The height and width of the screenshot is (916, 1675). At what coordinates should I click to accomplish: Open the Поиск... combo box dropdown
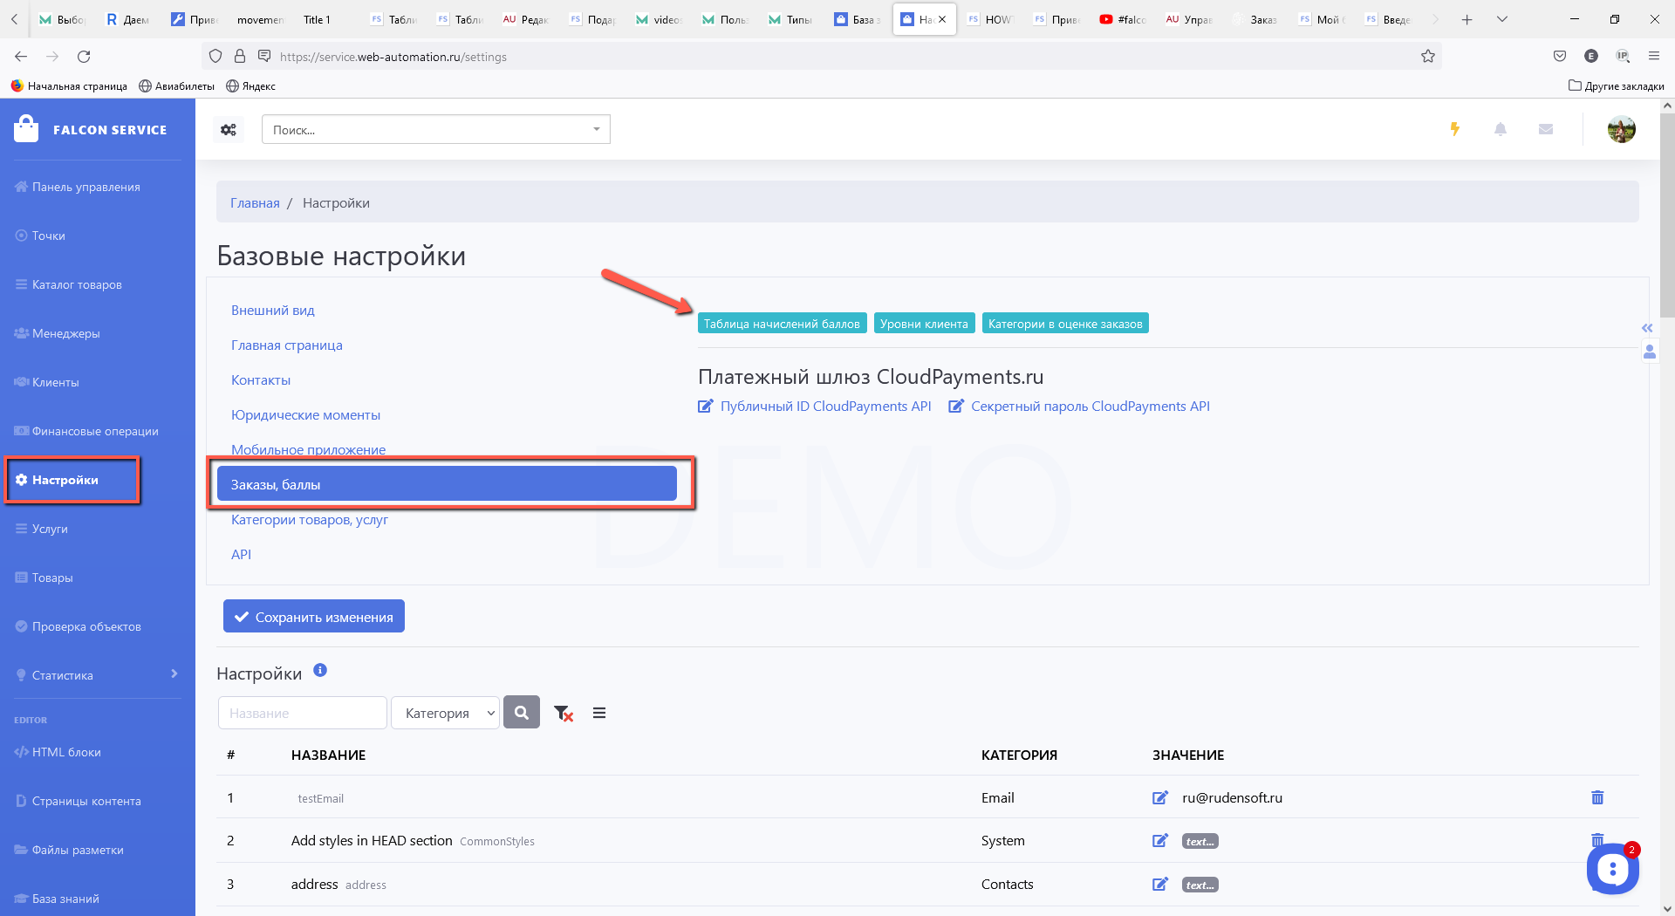coord(596,129)
